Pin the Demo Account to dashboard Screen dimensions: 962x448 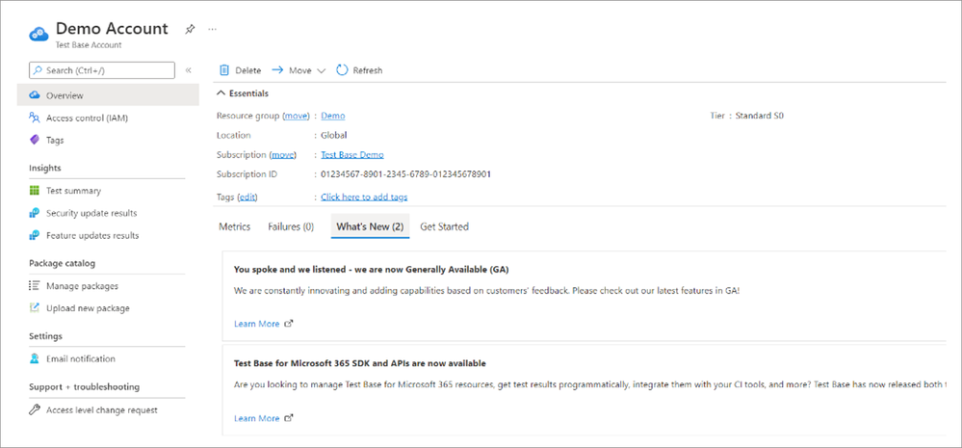click(x=191, y=29)
